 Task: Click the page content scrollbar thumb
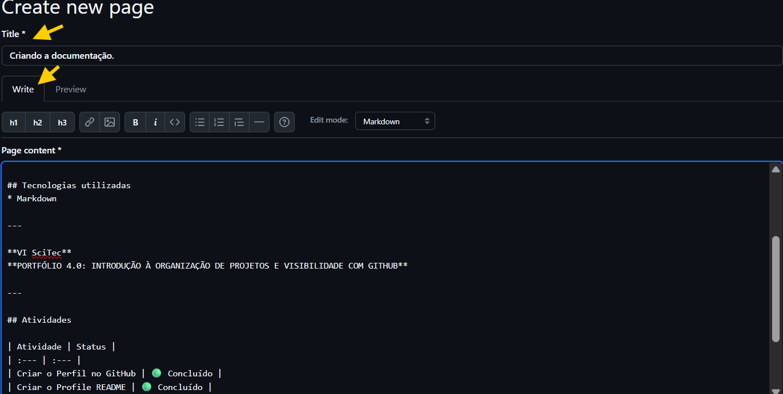(x=776, y=289)
